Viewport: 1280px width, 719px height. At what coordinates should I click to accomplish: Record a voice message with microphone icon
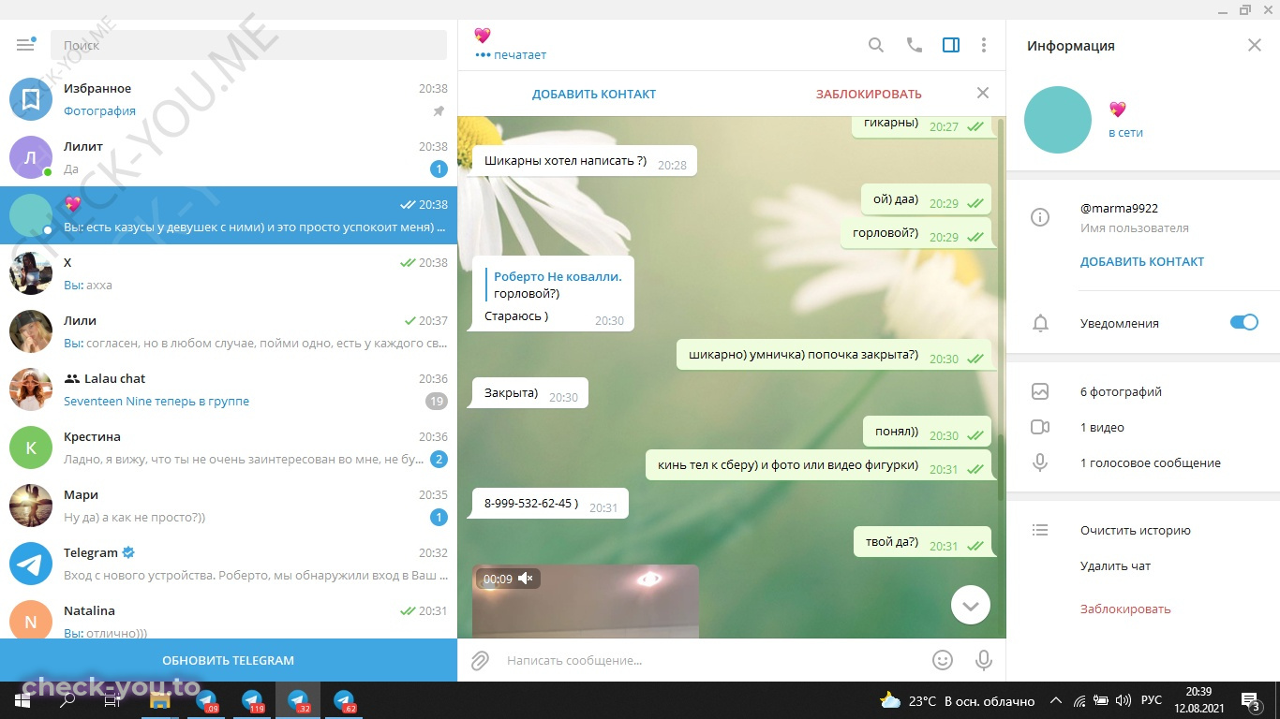(984, 660)
